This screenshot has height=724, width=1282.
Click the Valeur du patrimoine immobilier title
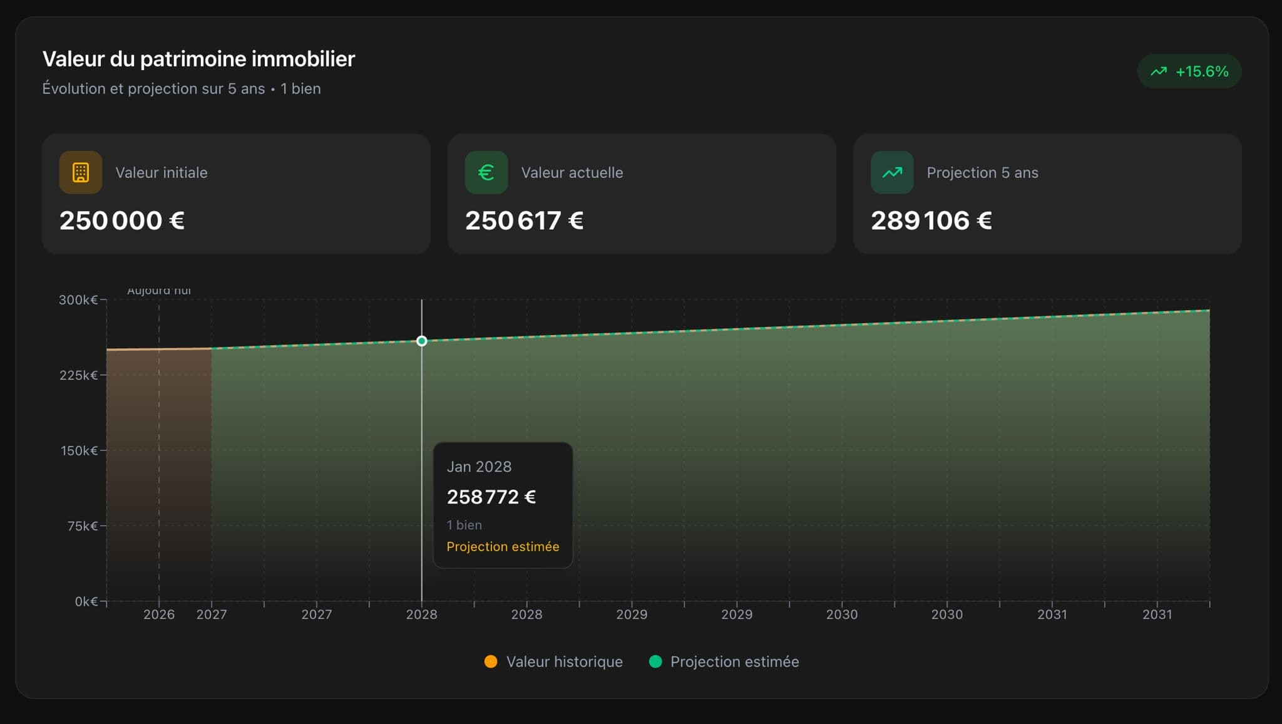coord(198,59)
